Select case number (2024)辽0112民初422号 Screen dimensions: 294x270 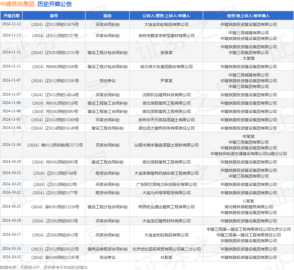(x=55, y=184)
